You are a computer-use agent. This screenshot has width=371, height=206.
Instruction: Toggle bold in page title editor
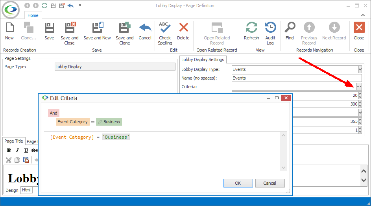pos(9,150)
